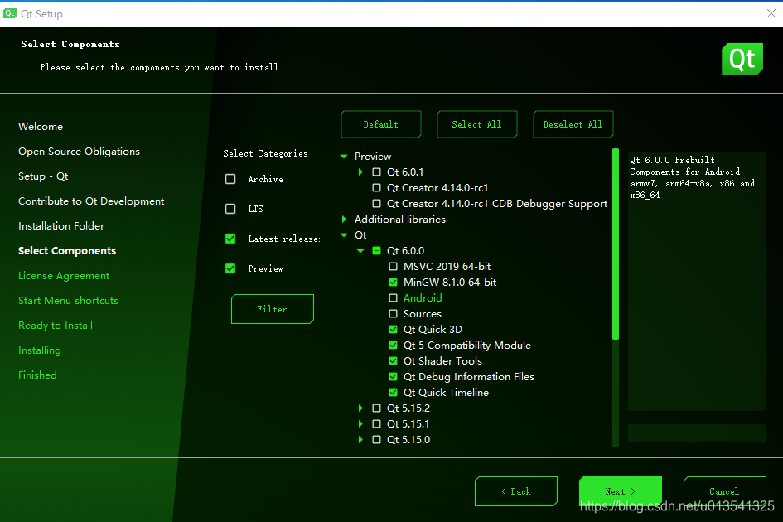Go to the Installation Folder step
The height and width of the screenshot is (522, 783).
tap(61, 225)
